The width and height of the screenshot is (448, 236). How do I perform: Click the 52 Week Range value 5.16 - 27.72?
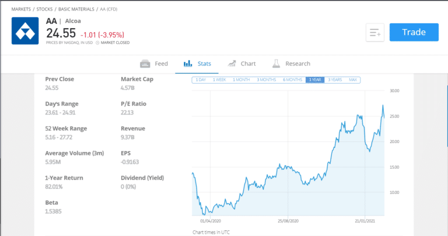click(x=58, y=137)
